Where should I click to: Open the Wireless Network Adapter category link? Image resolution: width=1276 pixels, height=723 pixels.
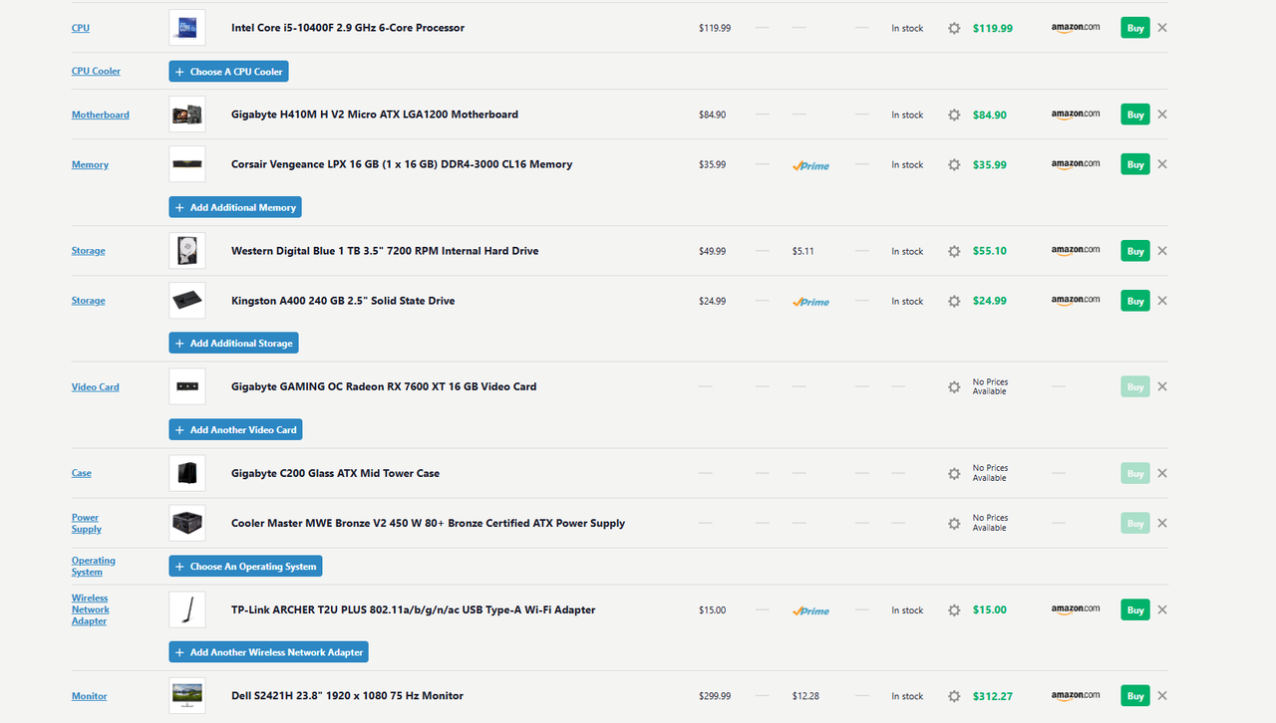[x=91, y=609]
